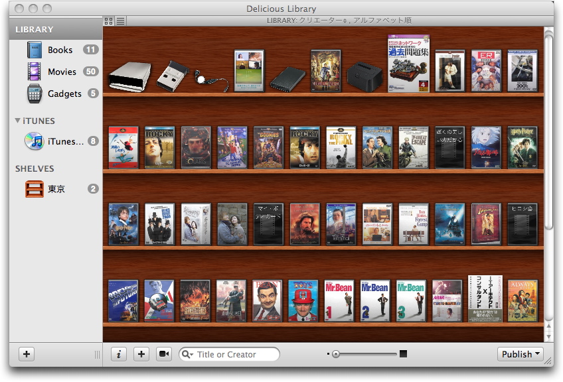Select the white external hard drive gadget

coord(130,76)
